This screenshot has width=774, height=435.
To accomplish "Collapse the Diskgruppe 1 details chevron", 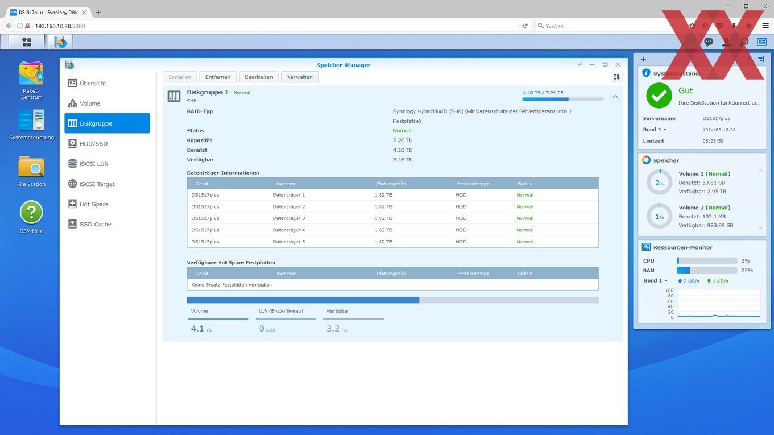I will click(615, 97).
